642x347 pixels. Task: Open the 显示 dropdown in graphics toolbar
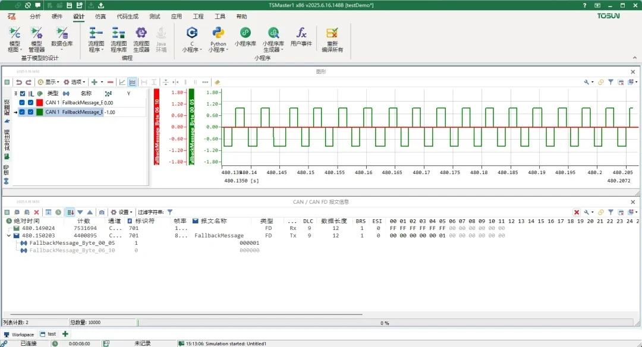48,82
